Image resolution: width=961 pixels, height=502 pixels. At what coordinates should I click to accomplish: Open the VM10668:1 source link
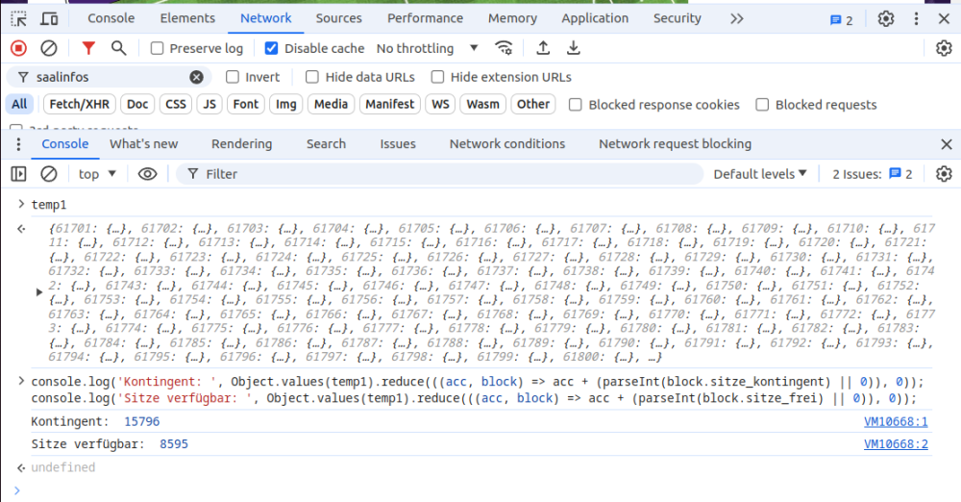tap(896, 421)
